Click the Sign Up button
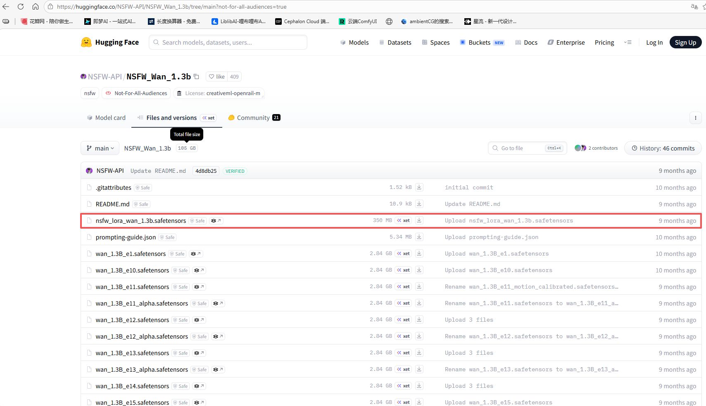This screenshot has height=406, width=706. (x=685, y=42)
